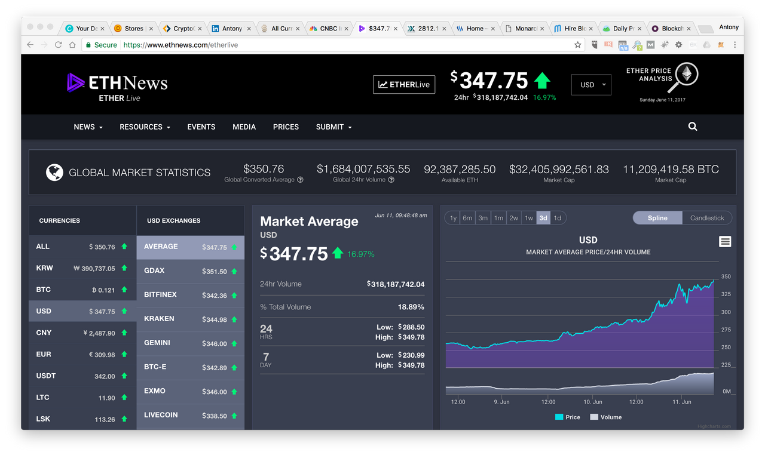The image size is (765, 455).
Task: Select the AVERAGE exchange row
Action: pyautogui.click(x=190, y=247)
